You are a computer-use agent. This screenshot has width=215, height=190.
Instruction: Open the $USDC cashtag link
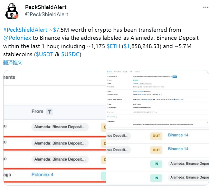pyautogui.click(x=71, y=55)
